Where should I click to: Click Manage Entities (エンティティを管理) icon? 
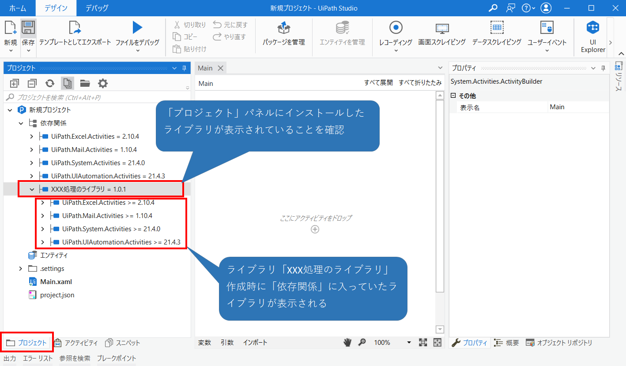342,28
